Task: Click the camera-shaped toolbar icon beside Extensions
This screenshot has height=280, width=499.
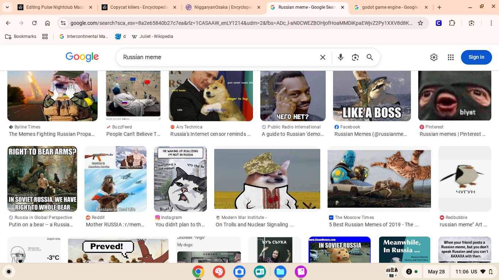Action: (x=472, y=23)
